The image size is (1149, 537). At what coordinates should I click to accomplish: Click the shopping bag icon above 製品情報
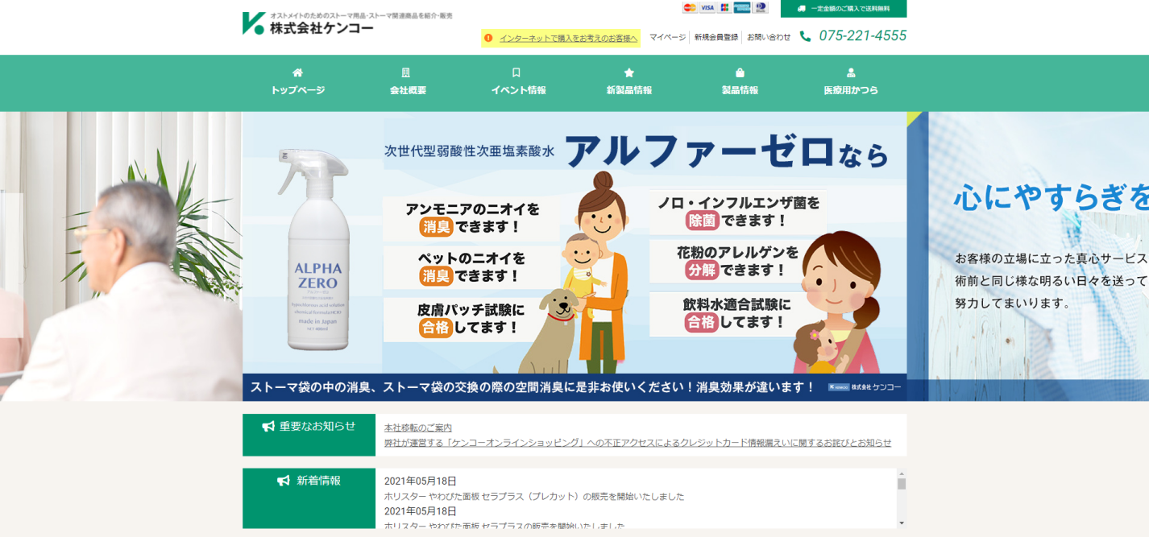click(740, 72)
